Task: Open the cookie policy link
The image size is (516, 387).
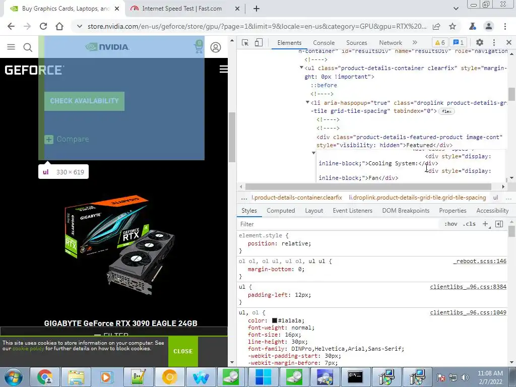Action: (x=28, y=349)
